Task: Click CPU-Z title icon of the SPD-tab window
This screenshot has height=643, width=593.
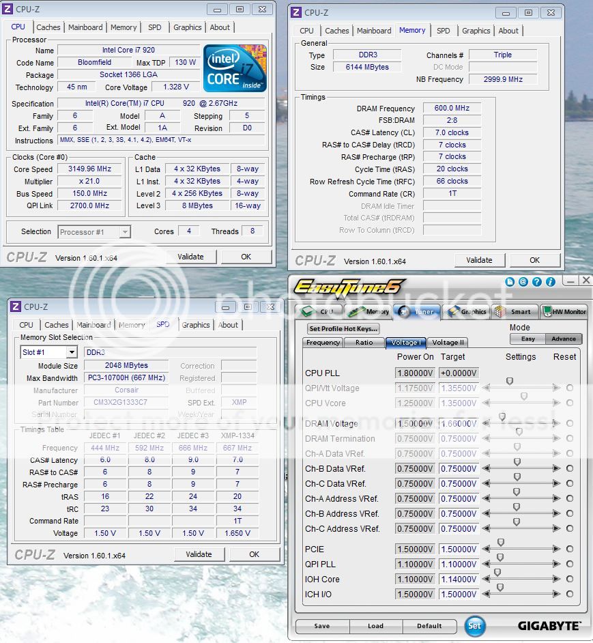Action: pyautogui.click(x=16, y=306)
